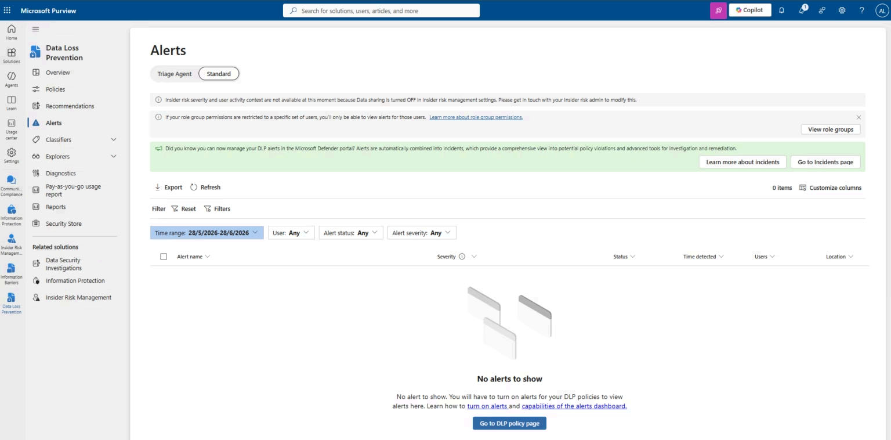Click the View role groups button
This screenshot has width=891, height=440.
pos(831,129)
